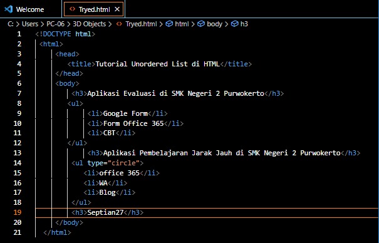Open the Tryed.html breadcrumb segment
The width and height of the screenshot is (379, 243).
[141, 24]
